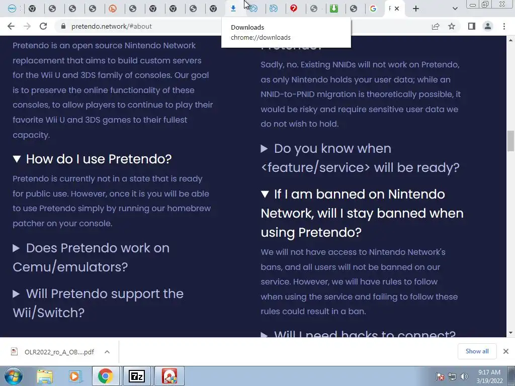The width and height of the screenshot is (515, 386).
Task: Click the scrollbar up arrow
Action: tap(510, 40)
